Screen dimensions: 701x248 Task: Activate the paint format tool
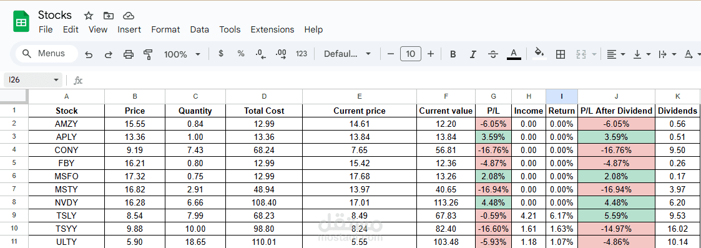pyautogui.click(x=148, y=54)
